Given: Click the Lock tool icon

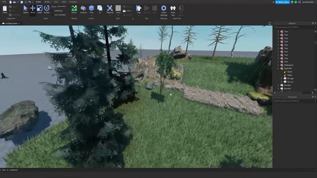Looking at the screenshot, I should point(124,11).
